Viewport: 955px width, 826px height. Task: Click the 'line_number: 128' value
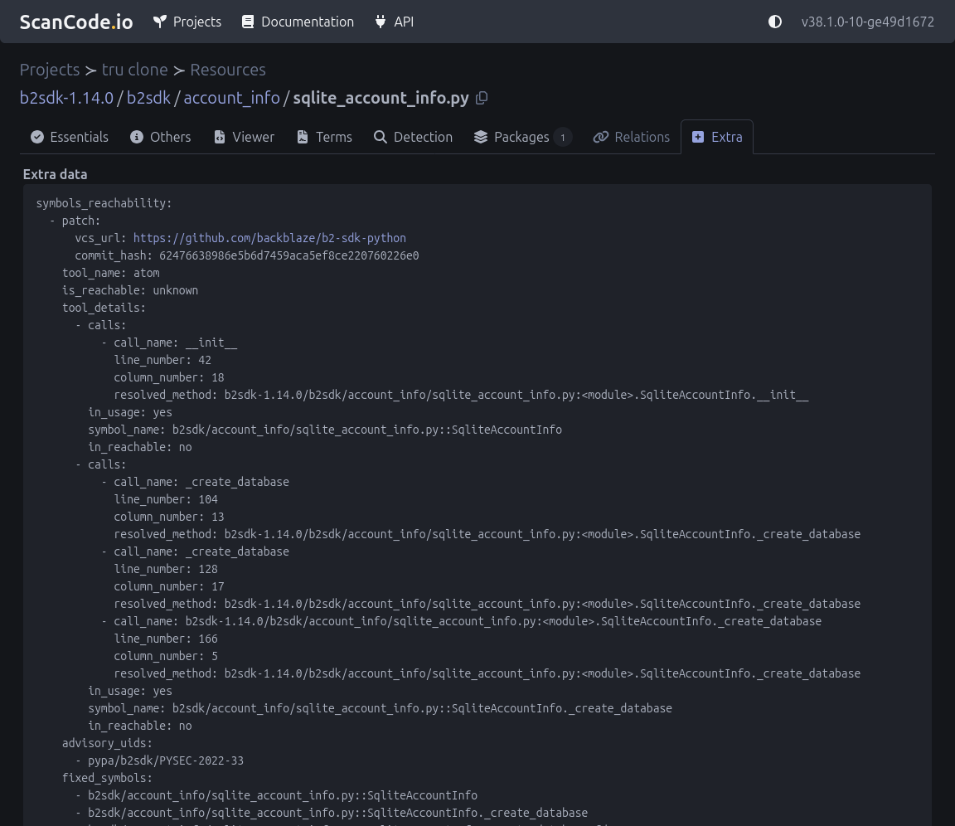208,569
